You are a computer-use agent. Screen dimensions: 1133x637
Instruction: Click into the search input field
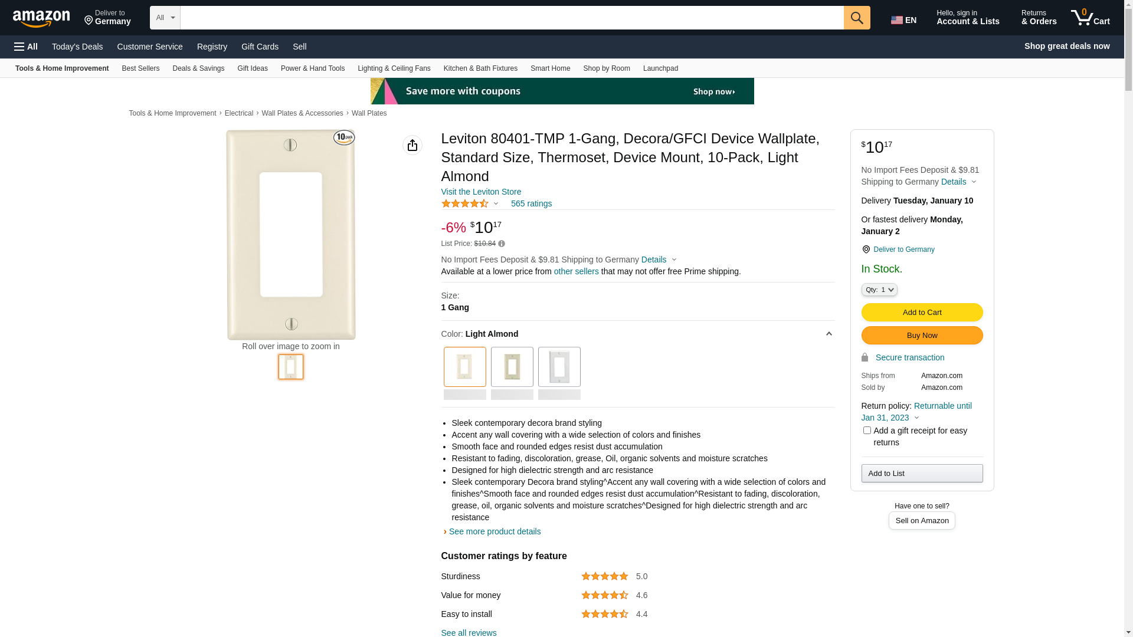coord(511,18)
